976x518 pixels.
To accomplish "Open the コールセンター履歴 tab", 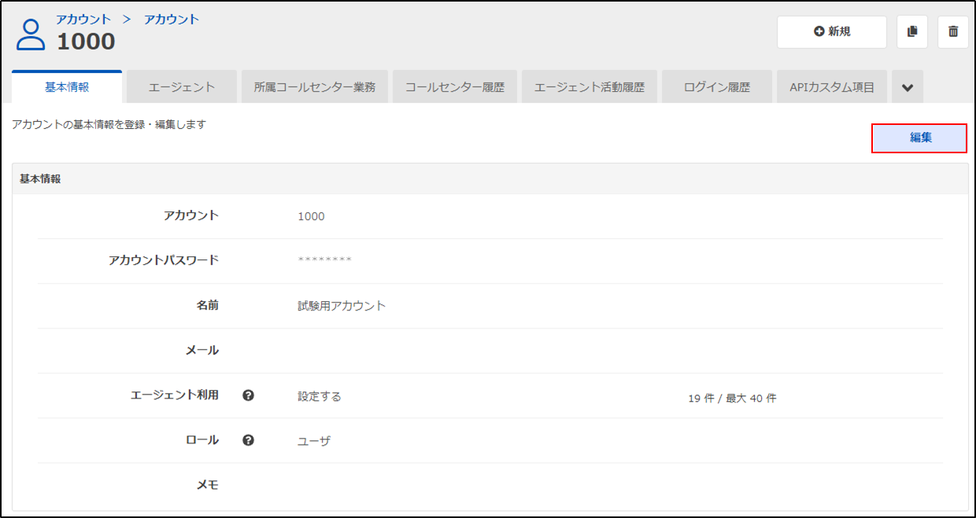I will (455, 87).
